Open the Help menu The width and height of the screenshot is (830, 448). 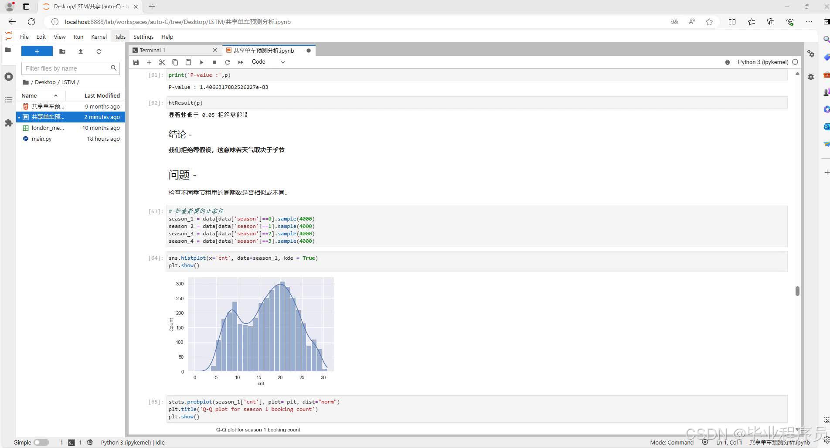pyautogui.click(x=167, y=37)
